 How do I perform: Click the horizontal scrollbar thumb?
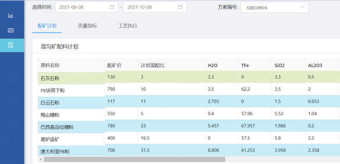[x=134, y=159]
